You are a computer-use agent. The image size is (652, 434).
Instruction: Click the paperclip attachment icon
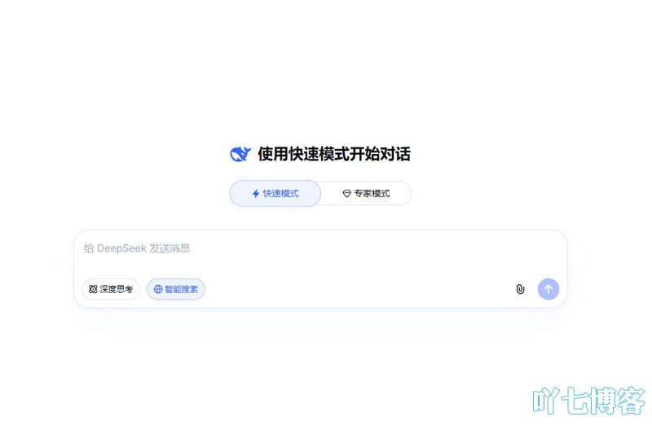pos(520,289)
